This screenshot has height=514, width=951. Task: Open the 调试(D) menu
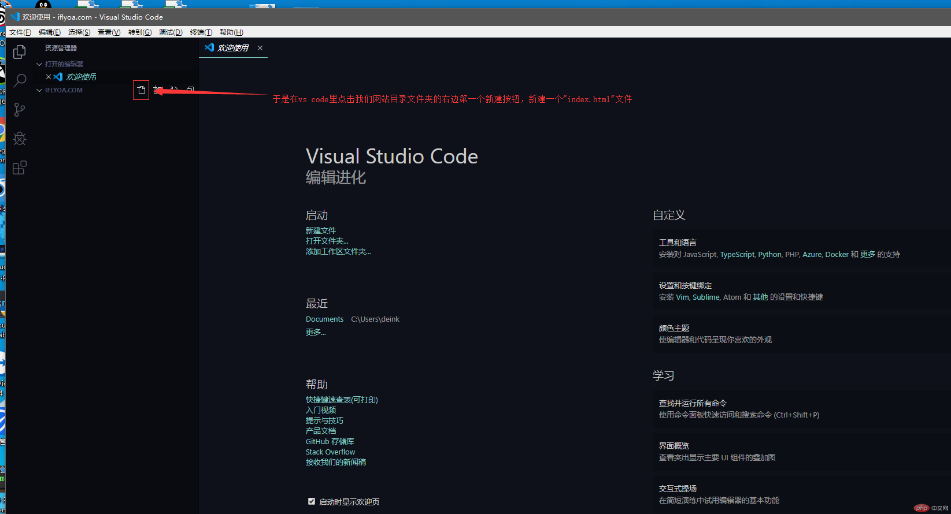[x=171, y=32]
